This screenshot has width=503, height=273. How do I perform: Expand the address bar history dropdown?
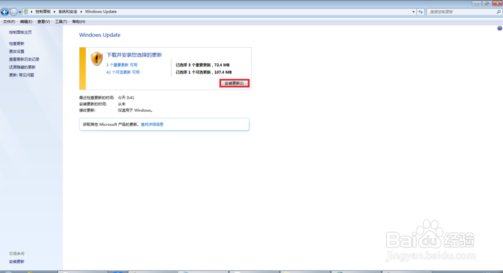coord(413,12)
